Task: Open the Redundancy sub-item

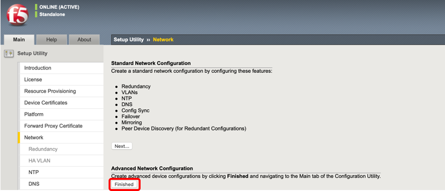Action: (x=62, y=149)
